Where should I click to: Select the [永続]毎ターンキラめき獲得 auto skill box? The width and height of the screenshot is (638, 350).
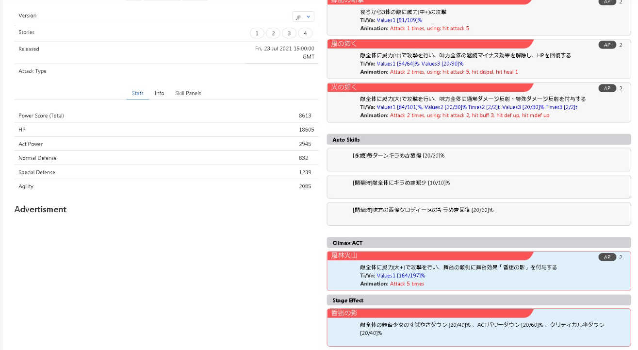(478, 159)
